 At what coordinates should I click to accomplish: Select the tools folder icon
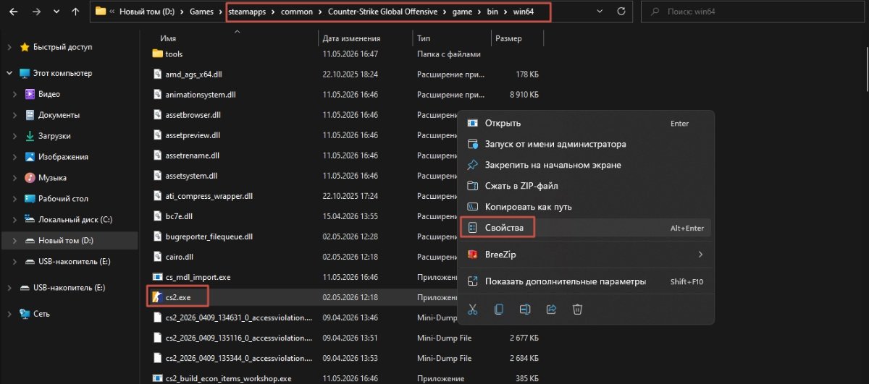(x=159, y=54)
